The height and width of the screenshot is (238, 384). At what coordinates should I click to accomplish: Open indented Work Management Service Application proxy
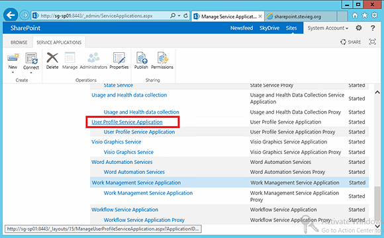click(x=148, y=193)
